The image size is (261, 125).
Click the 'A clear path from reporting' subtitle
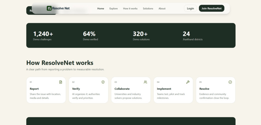point(65,69)
